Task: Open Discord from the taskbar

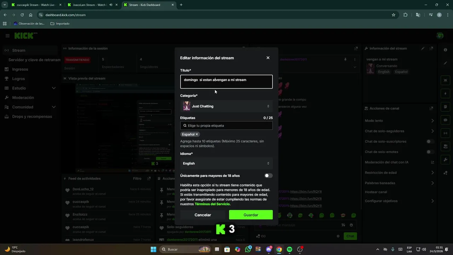Action: [x=269, y=249]
